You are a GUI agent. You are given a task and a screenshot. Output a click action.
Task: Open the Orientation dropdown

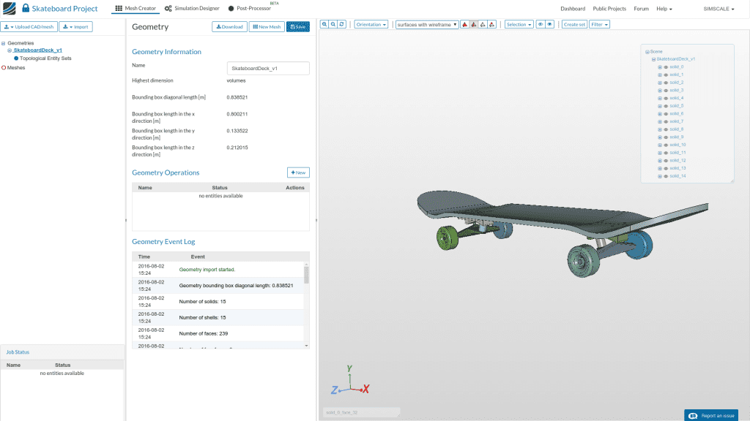coord(371,24)
